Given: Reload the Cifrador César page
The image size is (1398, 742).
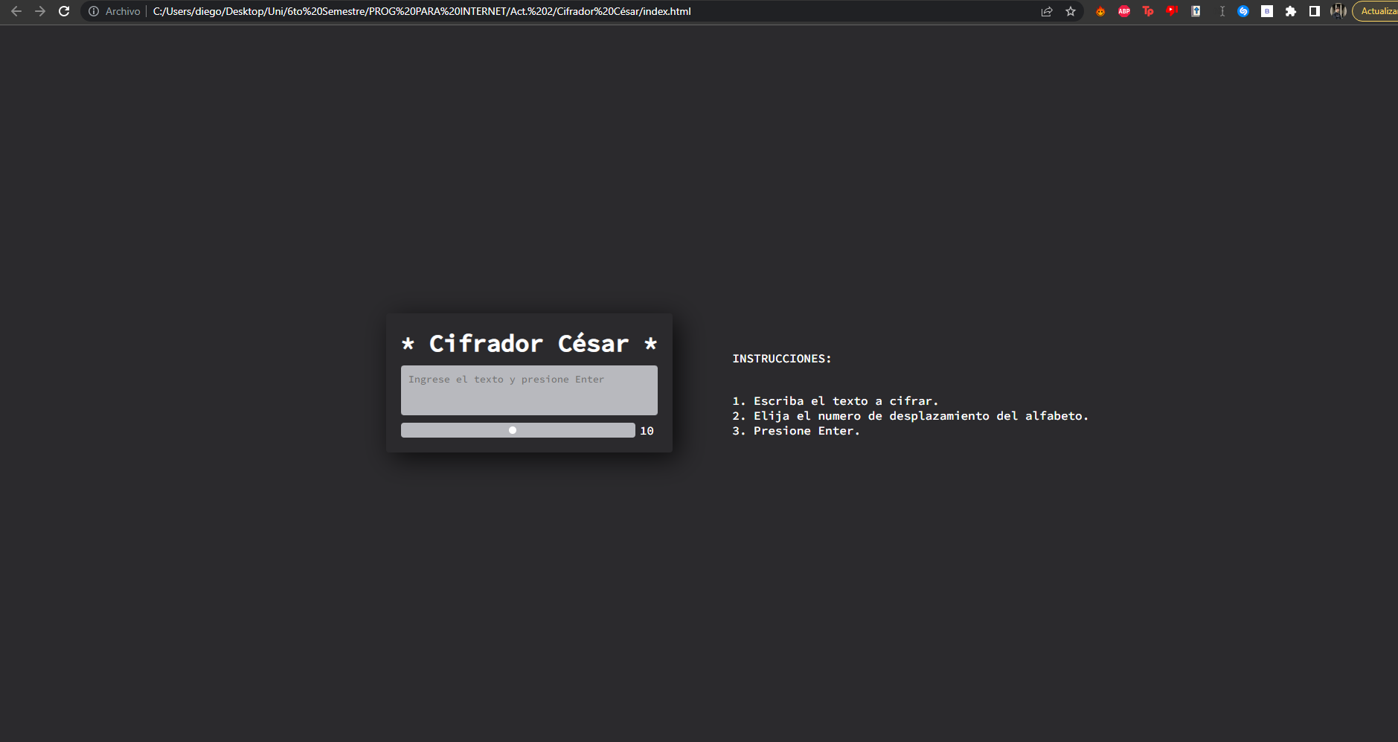Looking at the screenshot, I should pyautogui.click(x=64, y=11).
